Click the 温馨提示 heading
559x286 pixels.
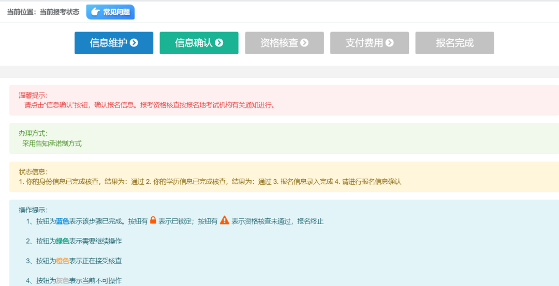click(x=33, y=96)
